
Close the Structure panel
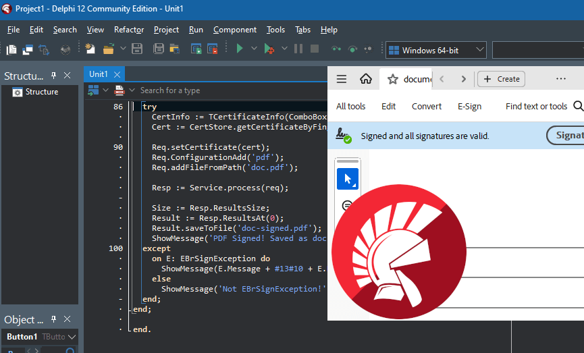tap(67, 75)
